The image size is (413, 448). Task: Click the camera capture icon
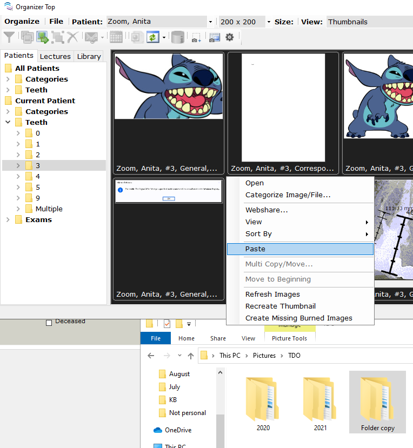click(196, 38)
